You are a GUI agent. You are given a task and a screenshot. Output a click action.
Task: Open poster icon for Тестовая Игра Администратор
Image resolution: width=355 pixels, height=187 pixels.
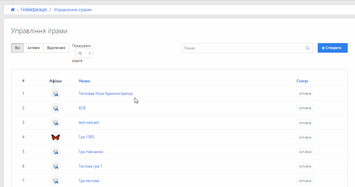[55, 93]
